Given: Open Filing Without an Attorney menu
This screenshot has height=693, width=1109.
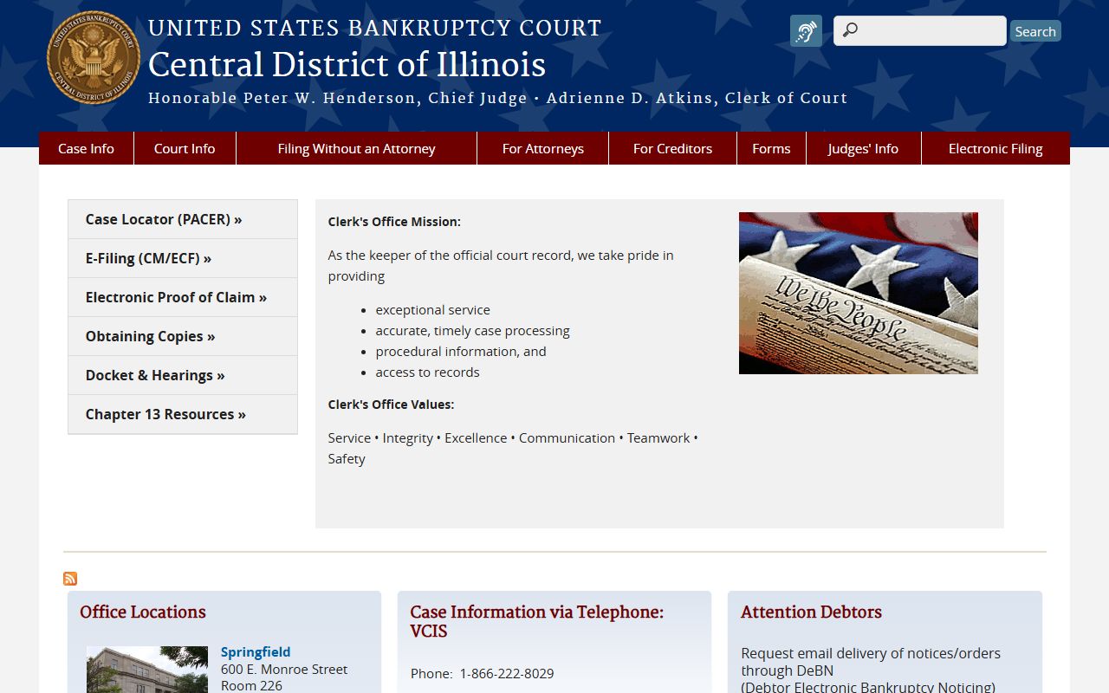Looking at the screenshot, I should pyautogui.click(x=356, y=148).
